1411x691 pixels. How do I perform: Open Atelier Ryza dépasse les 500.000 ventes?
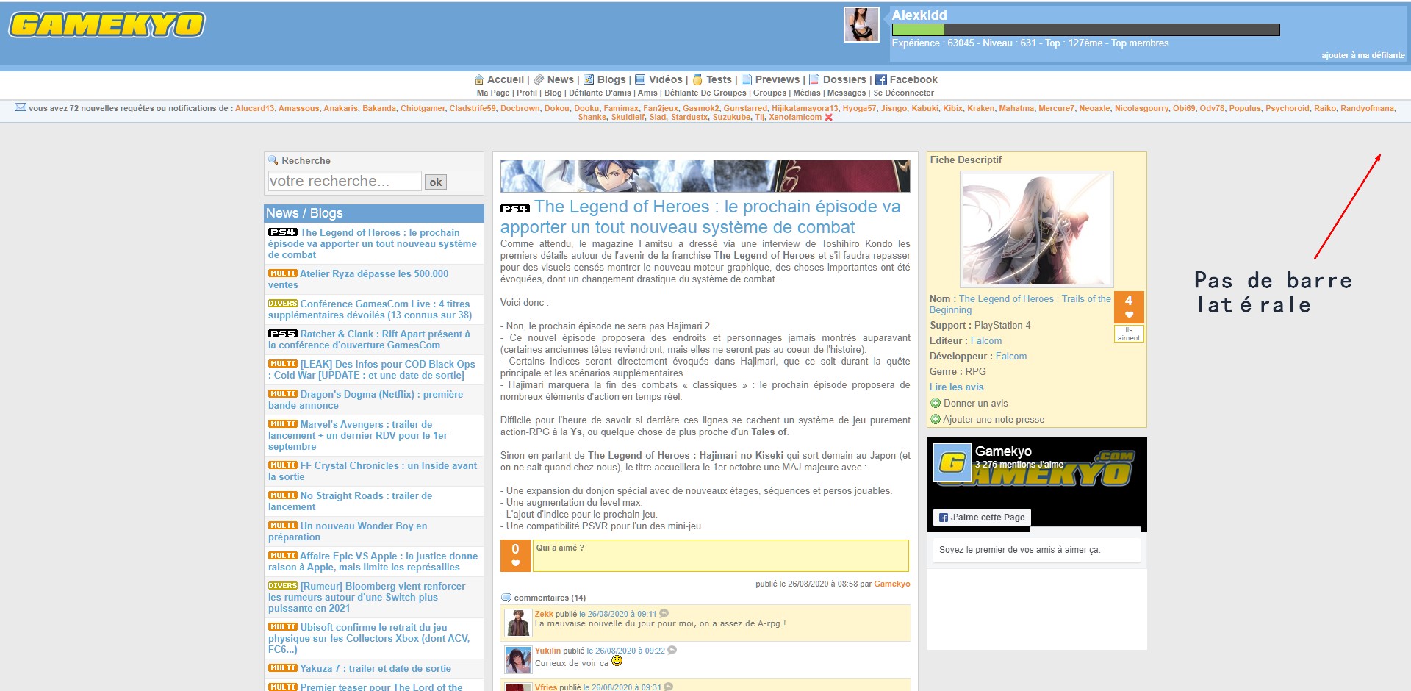358,279
